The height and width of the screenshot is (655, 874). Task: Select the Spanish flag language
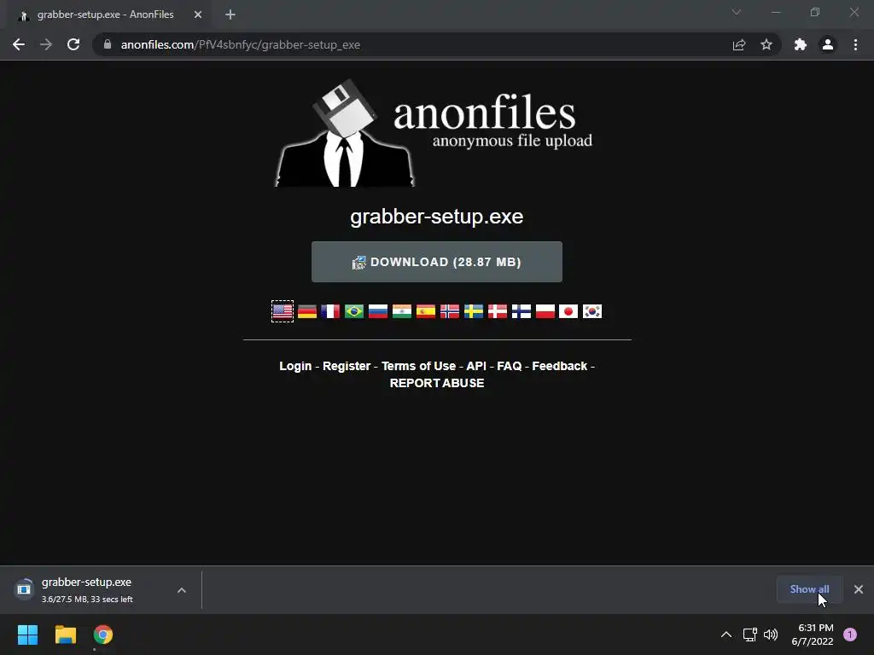click(x=426, y=311)
